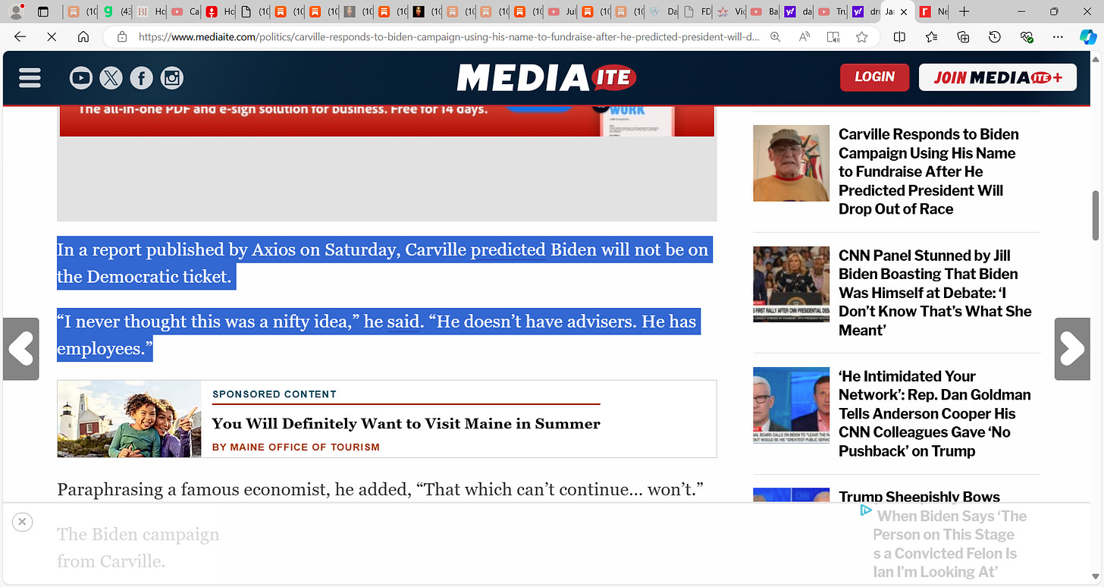This screenshot has width=1104, height=587.
Task: View site information lock icon
Action: 122,36
